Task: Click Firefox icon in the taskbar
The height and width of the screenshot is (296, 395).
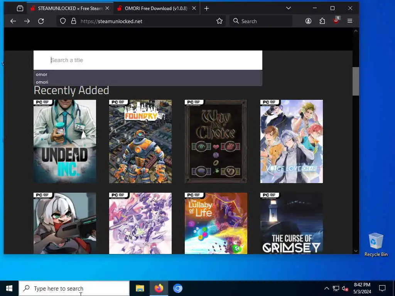Action: pyautogui.click(x=159, y=288)
